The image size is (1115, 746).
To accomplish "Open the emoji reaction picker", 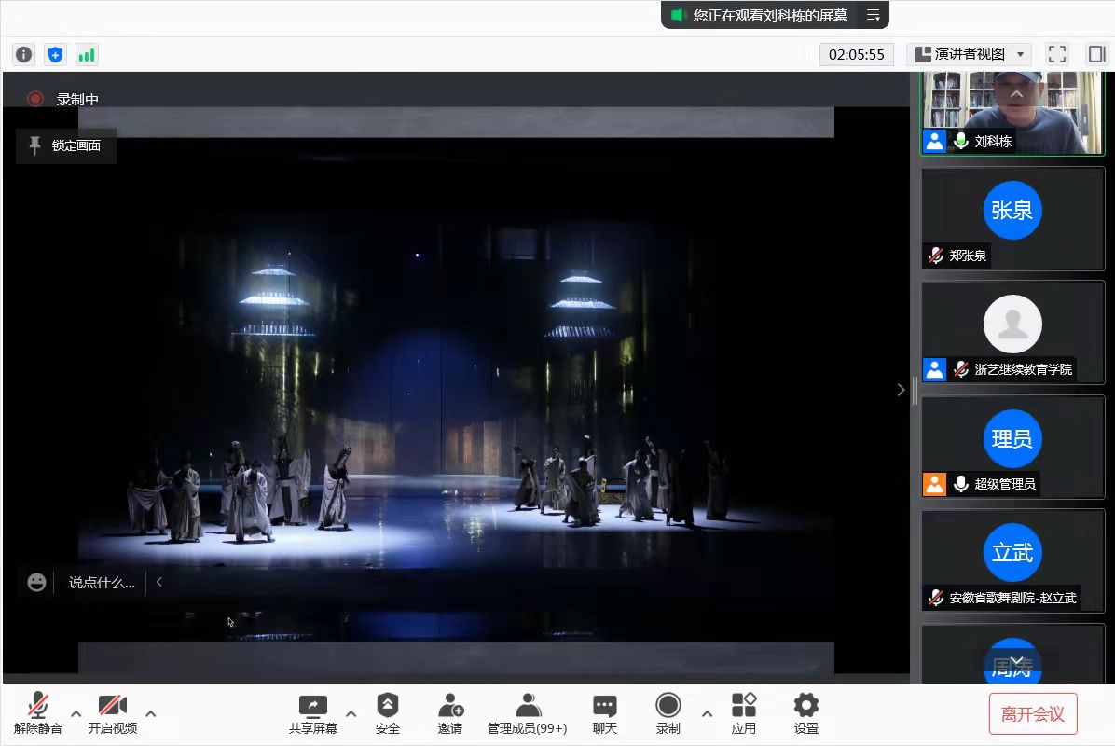I will [36, 582].
